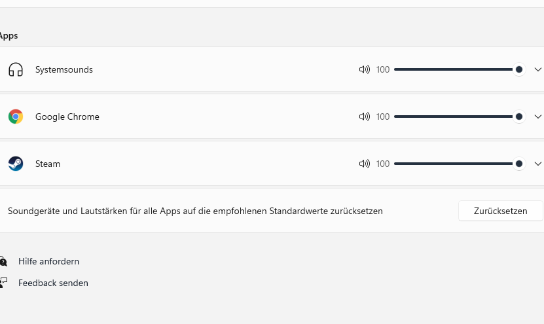Click the Hilfe anfordern help icon
The image size is (544, 324).
pos(3,261)
